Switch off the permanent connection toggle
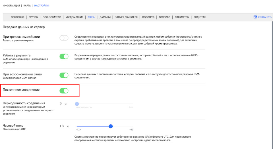273x149 pixels. [64, 91]
